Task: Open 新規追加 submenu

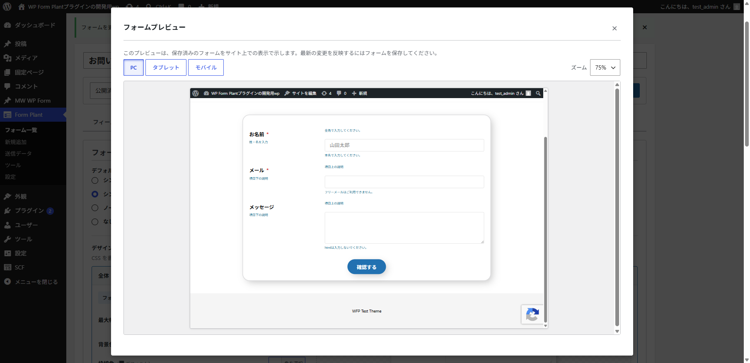Action: coord(16,142)
